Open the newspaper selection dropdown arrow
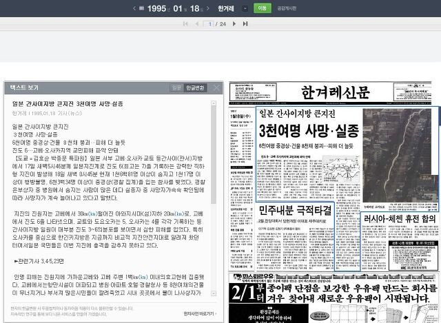The image size is (441, 323). click(245, 8)
